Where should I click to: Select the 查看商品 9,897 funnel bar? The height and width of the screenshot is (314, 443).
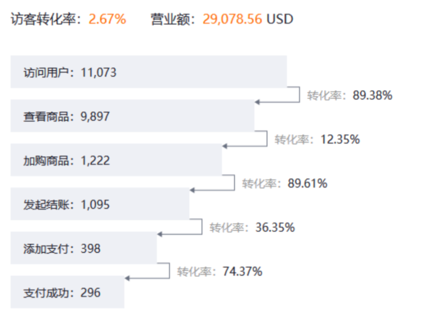pos(132,116)
